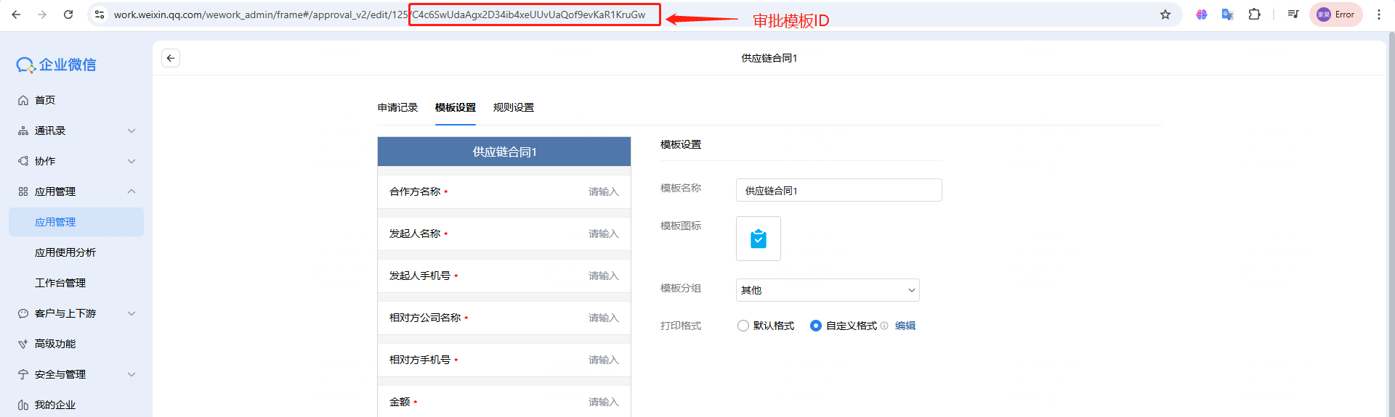Click the blue 供应链合同1 form header

[x=504, y=152]
